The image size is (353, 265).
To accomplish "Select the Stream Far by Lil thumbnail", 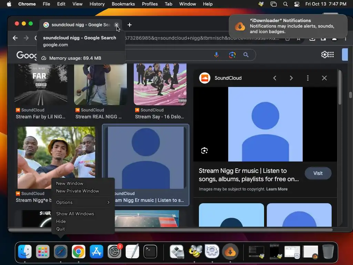I will [41, 85].
